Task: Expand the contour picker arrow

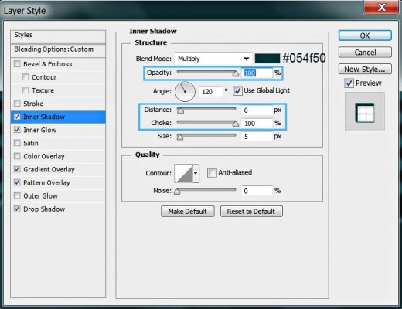Action: click(196, 174)
